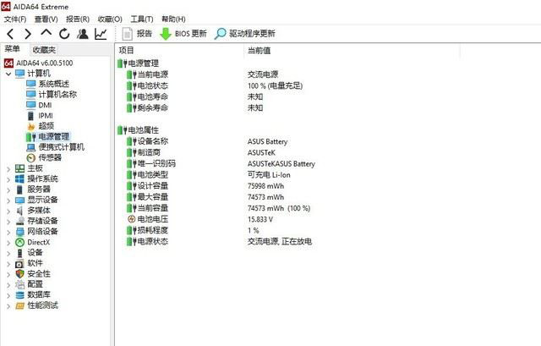Open the user profile icon in toolbar

tap(83, 34)
